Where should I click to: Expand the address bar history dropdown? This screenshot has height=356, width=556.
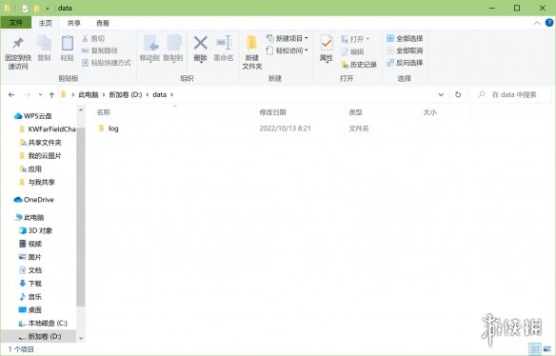441,94
